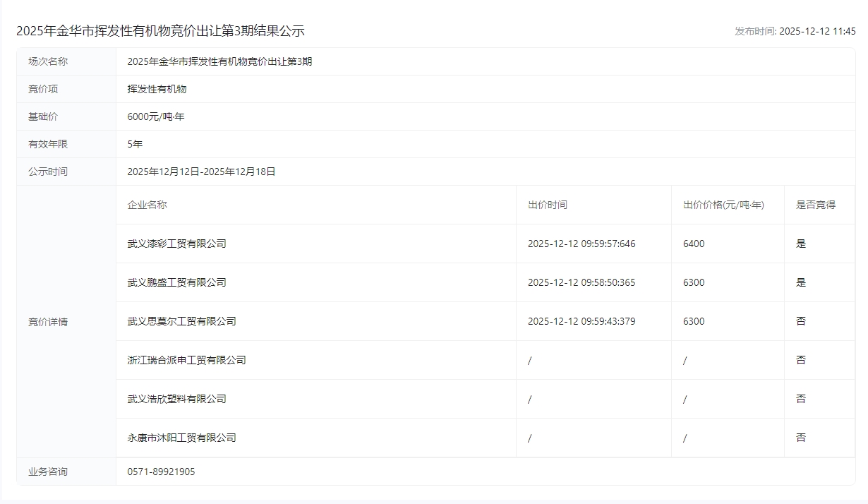Click the 企业名称 column header
The image size is (868, 504).
coord(147,205)
